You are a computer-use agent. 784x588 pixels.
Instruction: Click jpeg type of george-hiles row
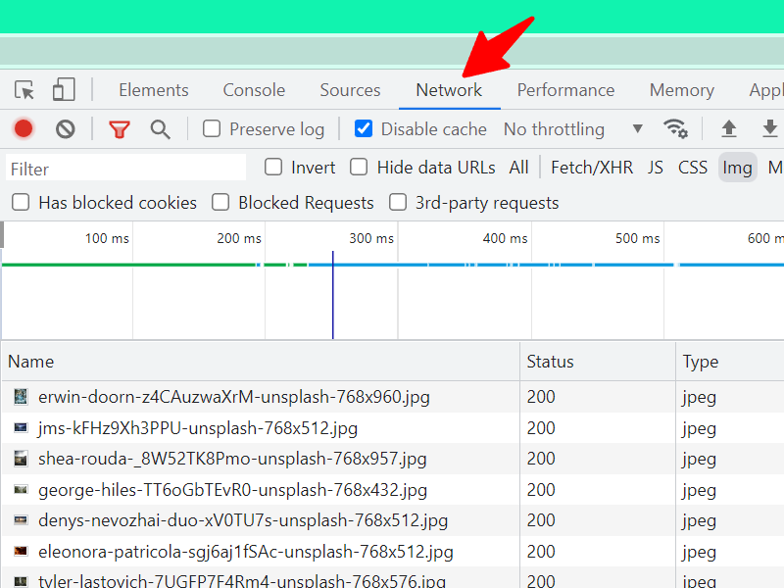pos(699,491)
